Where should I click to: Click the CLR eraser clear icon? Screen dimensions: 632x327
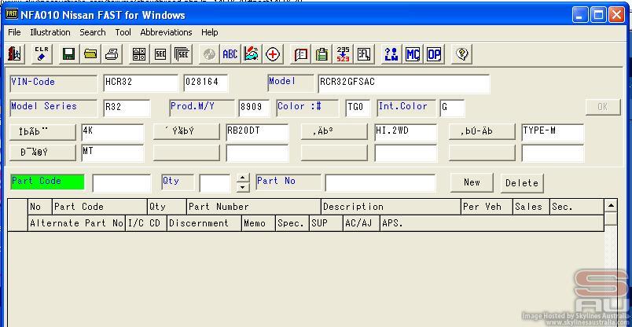(x=41, y=53)
